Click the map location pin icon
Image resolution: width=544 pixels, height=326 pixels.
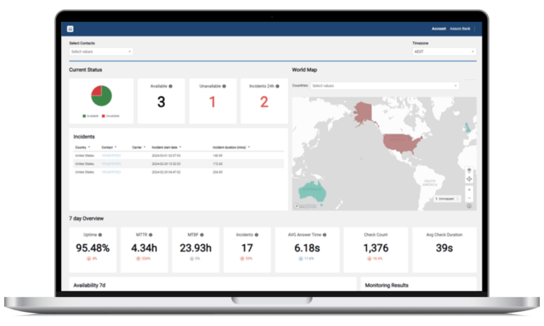469,170
